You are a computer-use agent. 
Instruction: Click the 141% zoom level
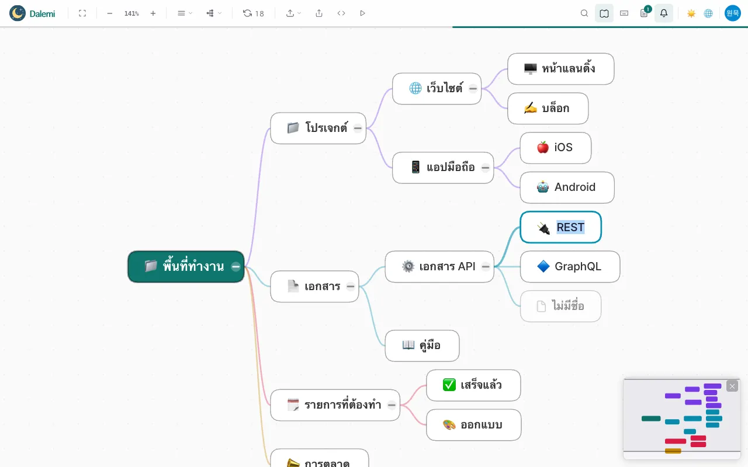tap(131, 13)
